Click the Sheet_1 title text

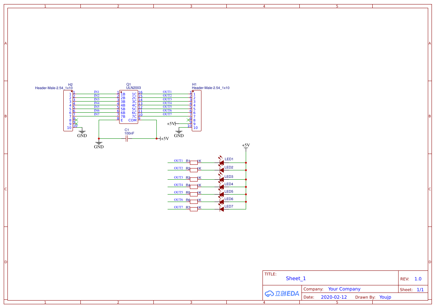[296, 279]
